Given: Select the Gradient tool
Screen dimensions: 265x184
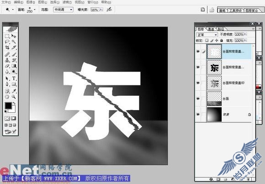Looking at the screenshot, I should [x=14, y=66].
